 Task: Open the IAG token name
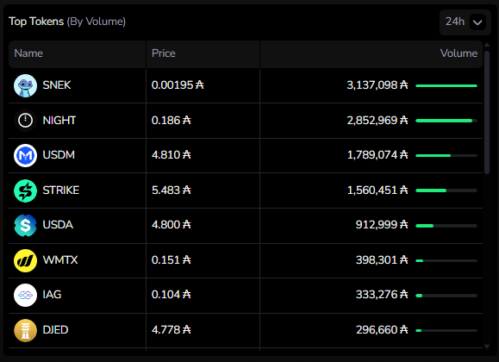point(52,295)
